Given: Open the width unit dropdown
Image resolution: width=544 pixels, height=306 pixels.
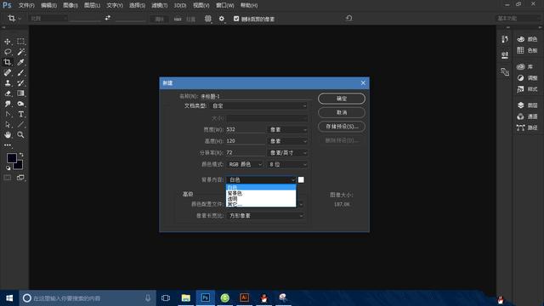Looking at the screenshot, I should click(287, 129).
